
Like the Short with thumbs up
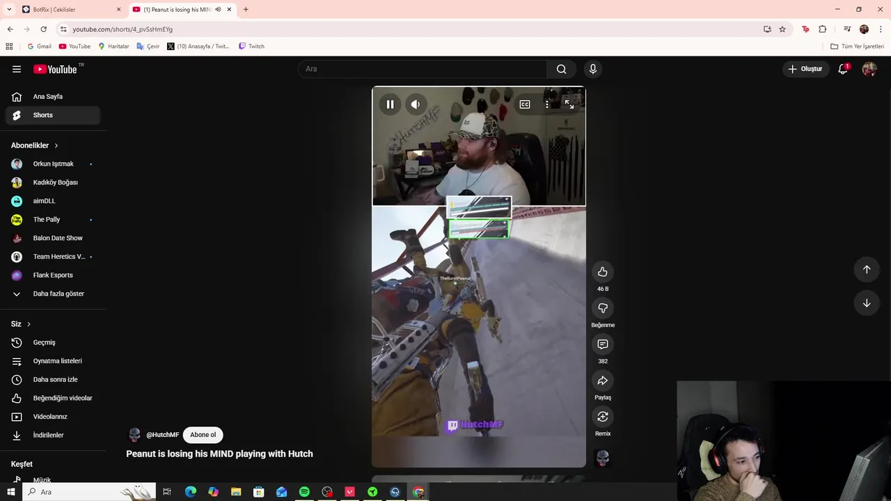(603, 272)
